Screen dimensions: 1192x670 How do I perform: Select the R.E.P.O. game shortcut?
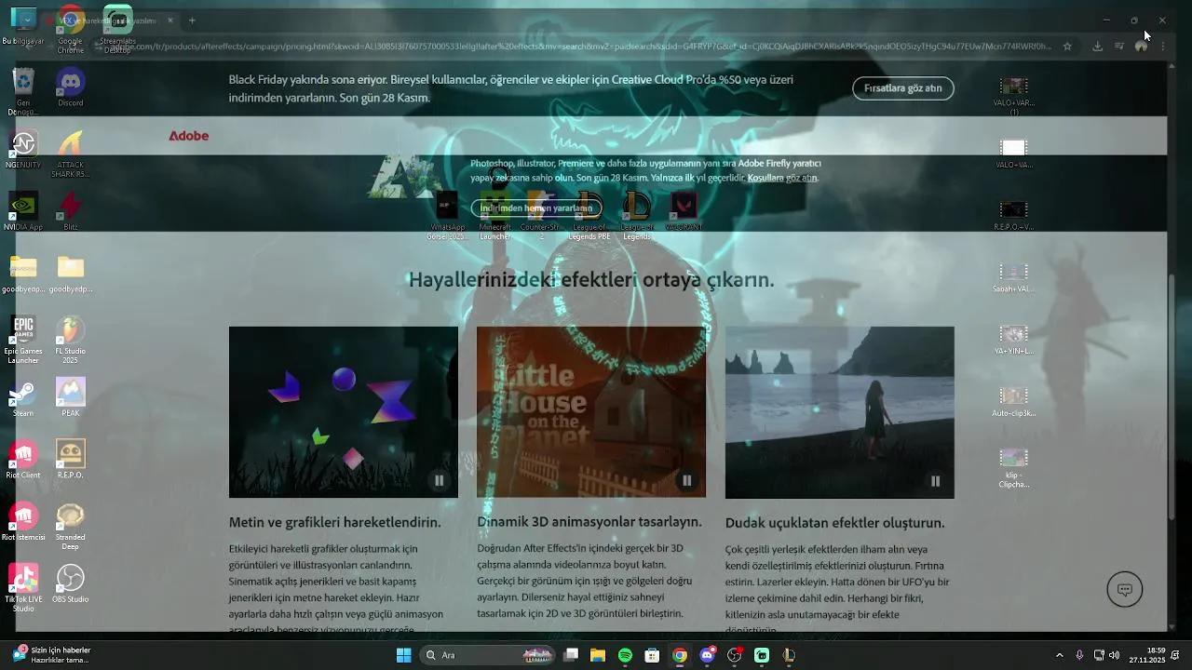pos(71,460)
